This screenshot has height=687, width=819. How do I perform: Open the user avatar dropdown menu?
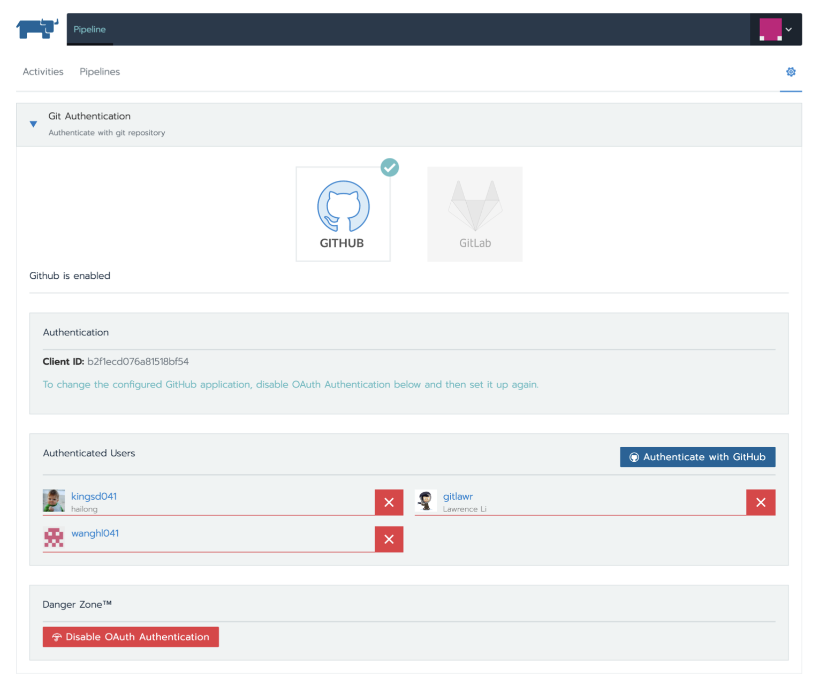776,29
